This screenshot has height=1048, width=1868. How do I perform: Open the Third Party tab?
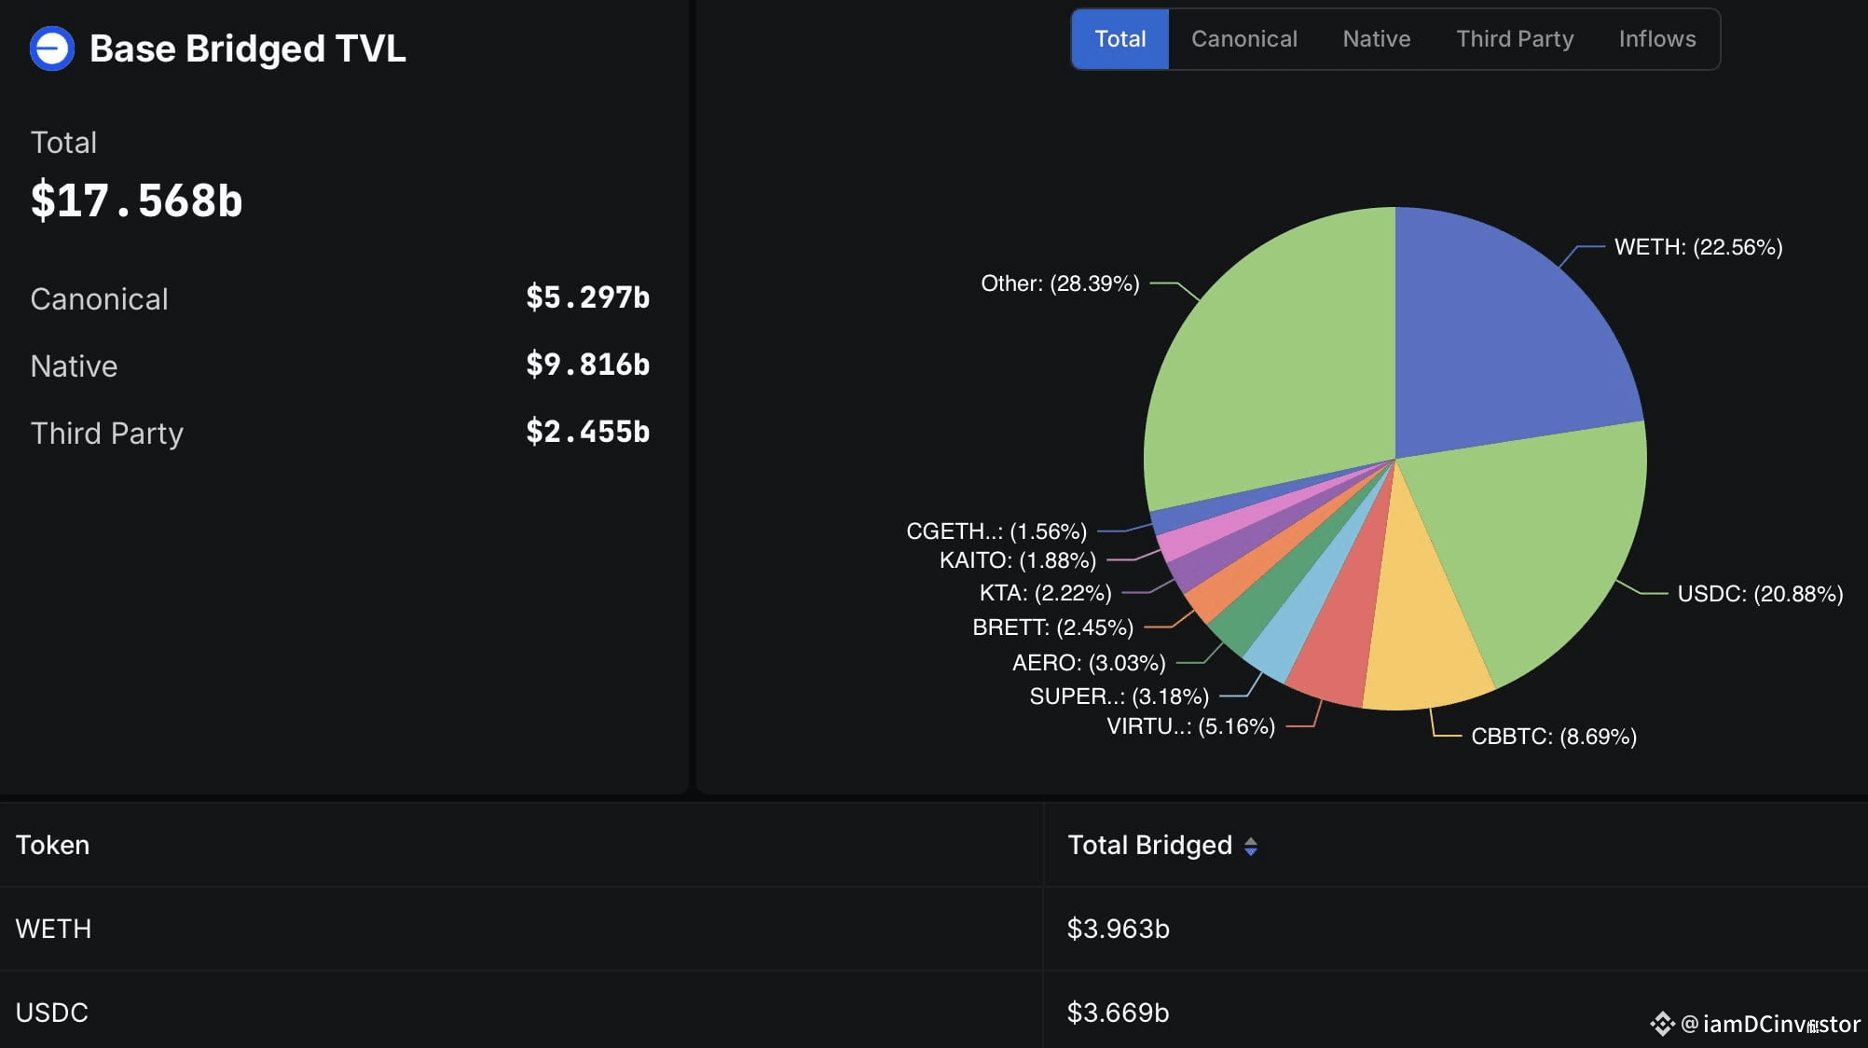pyautogui.click(x=1515, y=39)
